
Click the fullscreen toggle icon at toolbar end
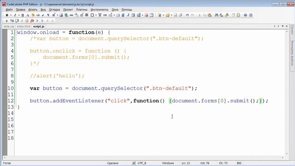click(251, 15)
